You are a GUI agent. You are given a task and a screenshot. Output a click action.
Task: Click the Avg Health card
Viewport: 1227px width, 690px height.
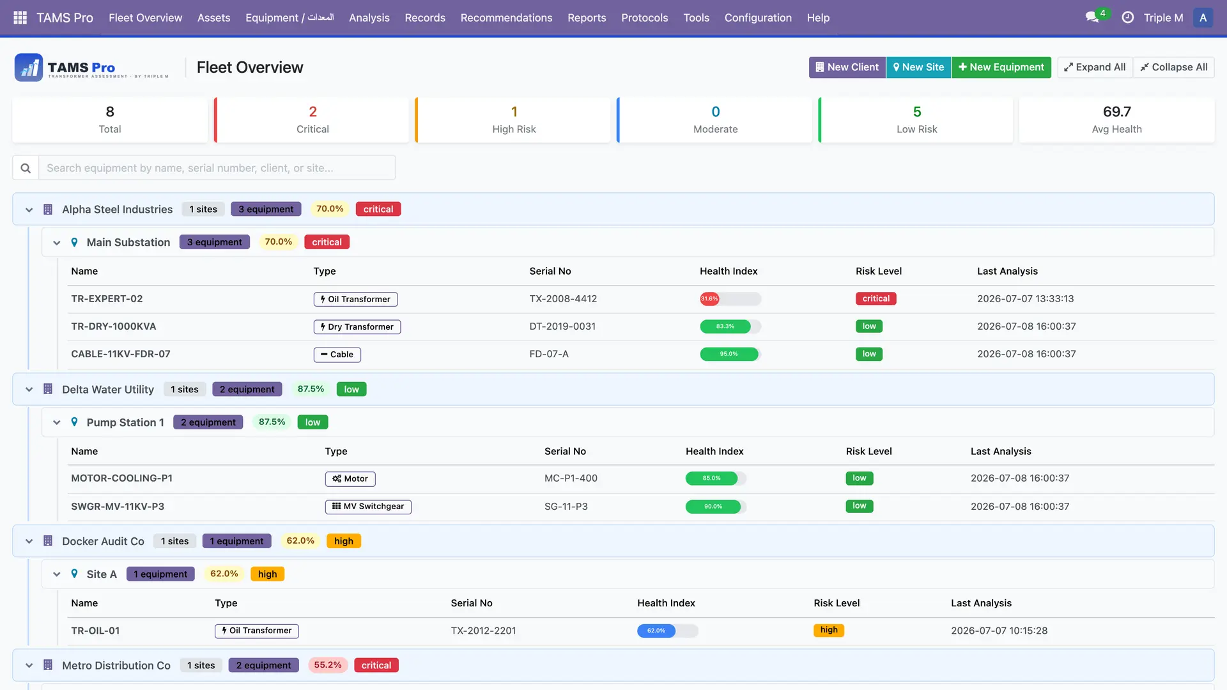click(x=1116, y=120)
